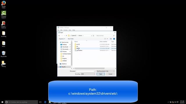Sort by Date modified column
The width and height of the screenshot is (186, 104).
click(103, 42)
